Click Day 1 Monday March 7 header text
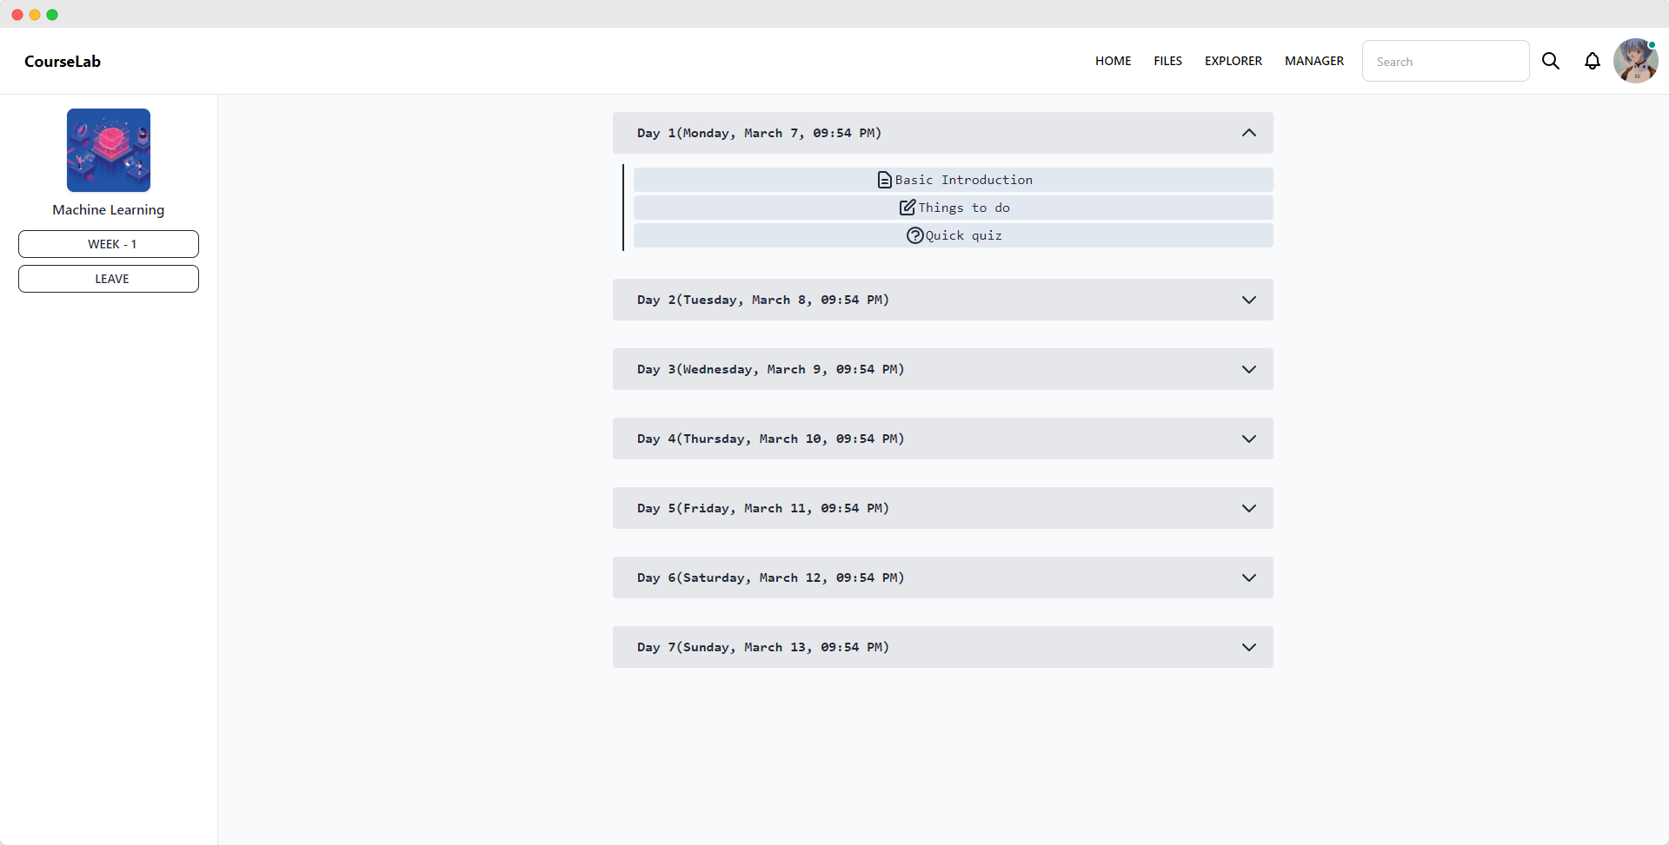 759,133
